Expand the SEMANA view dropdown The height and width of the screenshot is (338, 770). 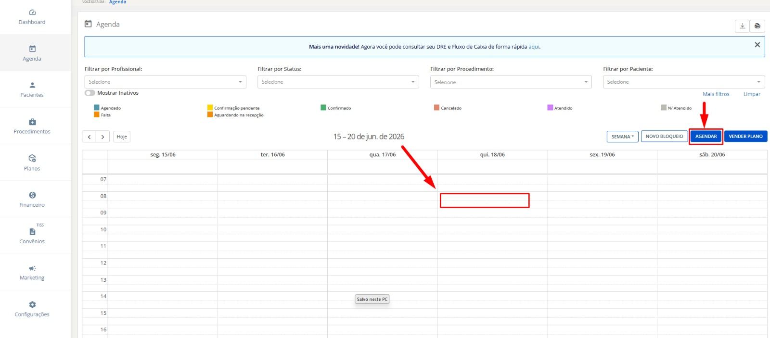tap(623, 137)
